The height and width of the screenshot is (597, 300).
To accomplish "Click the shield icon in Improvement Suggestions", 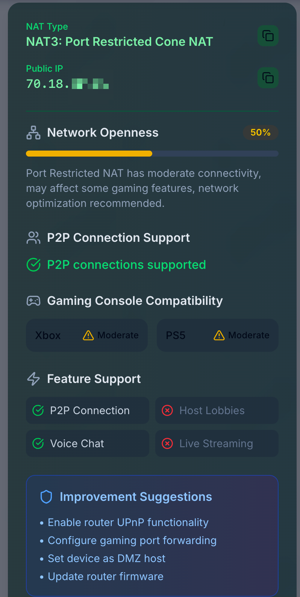I will click(46, 496).
